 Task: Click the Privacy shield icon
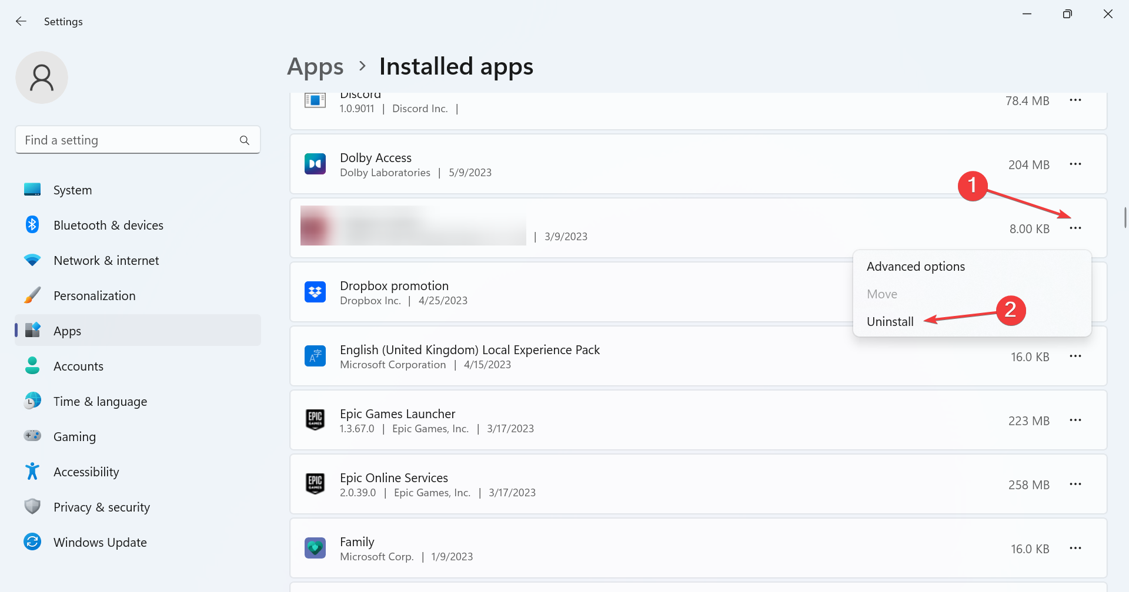32,506
